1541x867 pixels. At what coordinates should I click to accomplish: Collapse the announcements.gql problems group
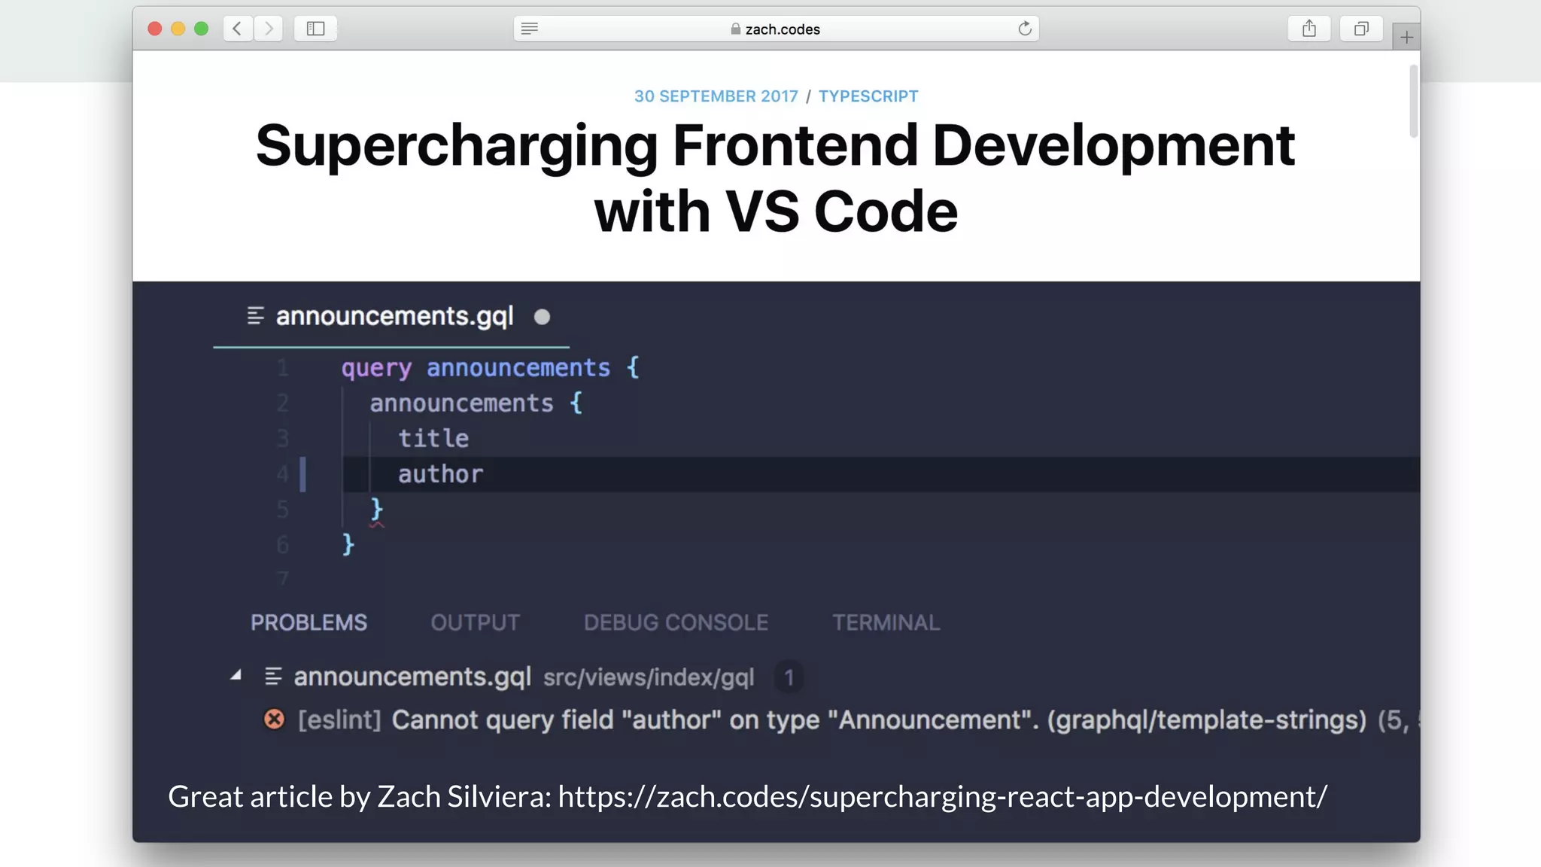click(236, 675)
